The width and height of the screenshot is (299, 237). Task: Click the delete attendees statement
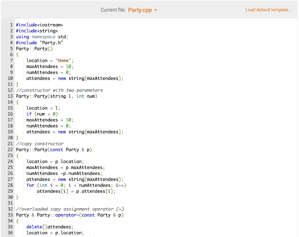(49, 227)
